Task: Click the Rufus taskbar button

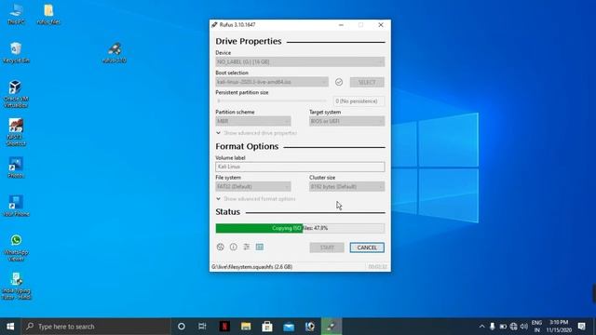Action: (332, 327)
